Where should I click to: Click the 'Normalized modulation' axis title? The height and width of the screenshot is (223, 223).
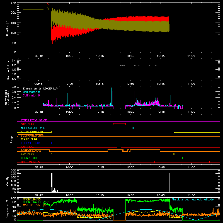coord(7,97)
